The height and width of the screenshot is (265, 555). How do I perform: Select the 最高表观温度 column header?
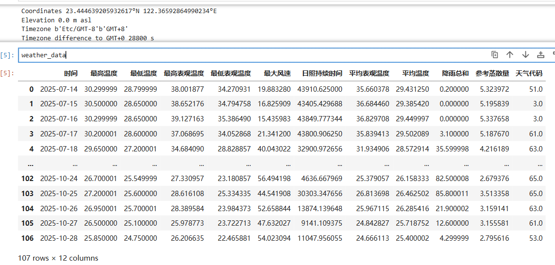pyautogui.click(x=184, y=74)
